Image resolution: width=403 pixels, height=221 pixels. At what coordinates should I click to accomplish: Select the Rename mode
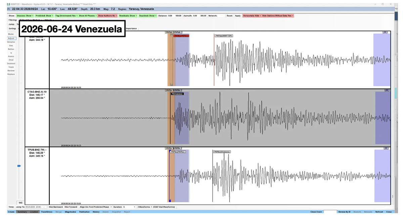[11, 42]
